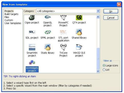This screenshot has width=124, height=93.
Task: Click the 'STL port application' label
Action: (64, 39)
